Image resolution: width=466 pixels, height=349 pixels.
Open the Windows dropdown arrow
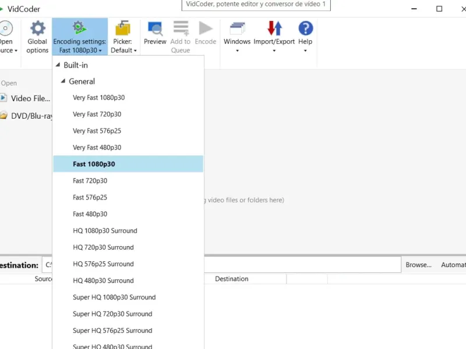237,51
